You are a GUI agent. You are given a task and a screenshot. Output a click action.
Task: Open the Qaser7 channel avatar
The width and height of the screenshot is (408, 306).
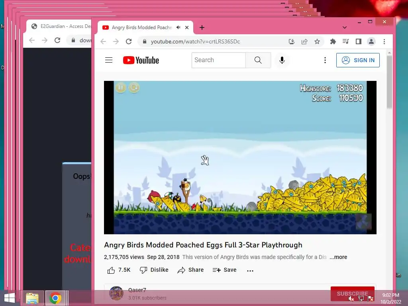tap(116, 293)
